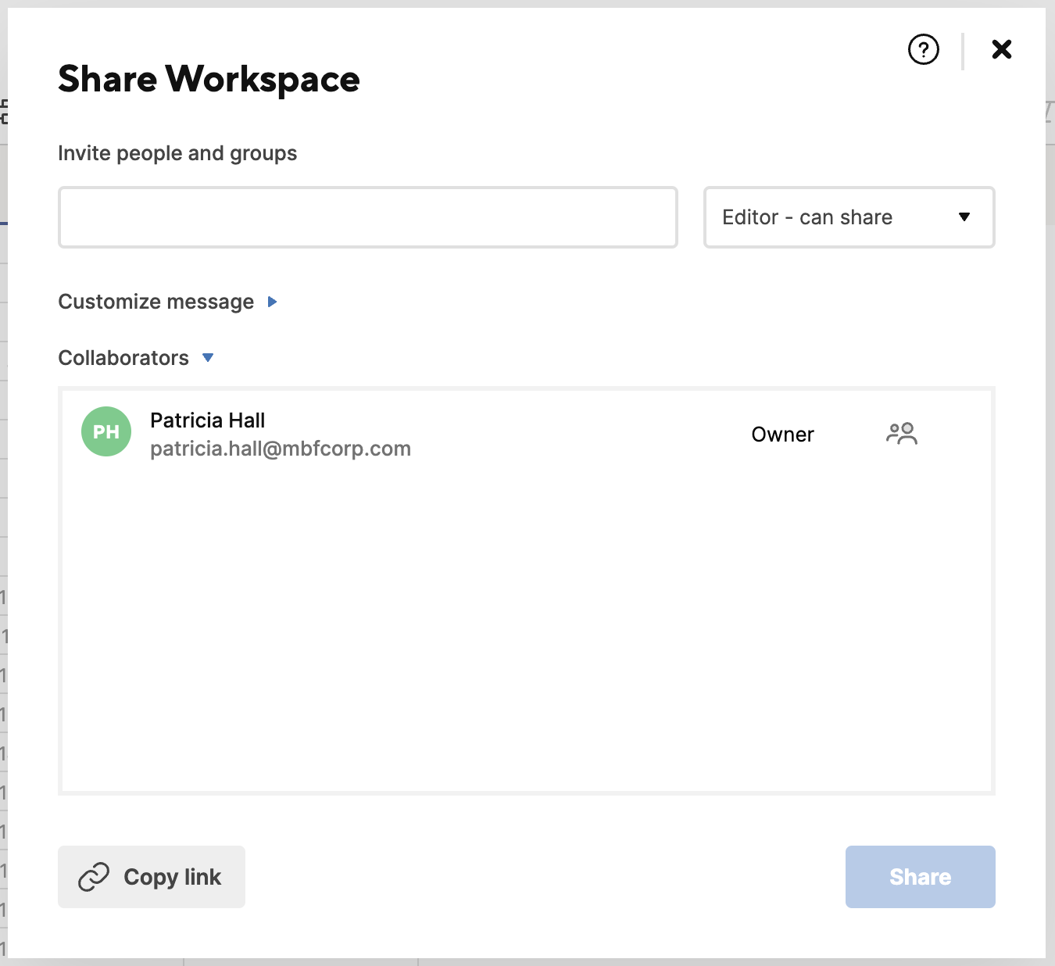The width and height of the screenshot is (1055, 966).
Task: Click the Invite people and groups label
Action: 177,153
